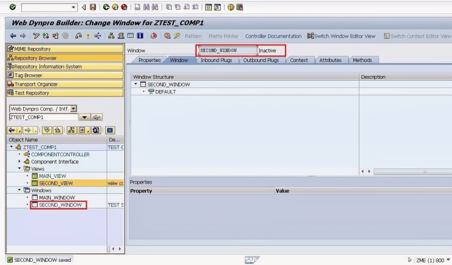Click the SECOND_WINDOW window name field

click(x=228, y=51)
